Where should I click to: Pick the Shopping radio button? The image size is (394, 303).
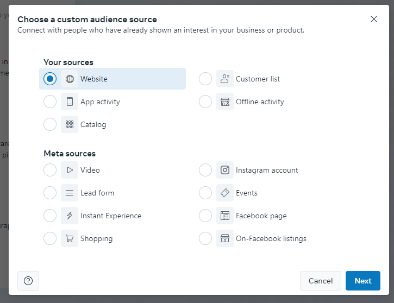point(50,238)
